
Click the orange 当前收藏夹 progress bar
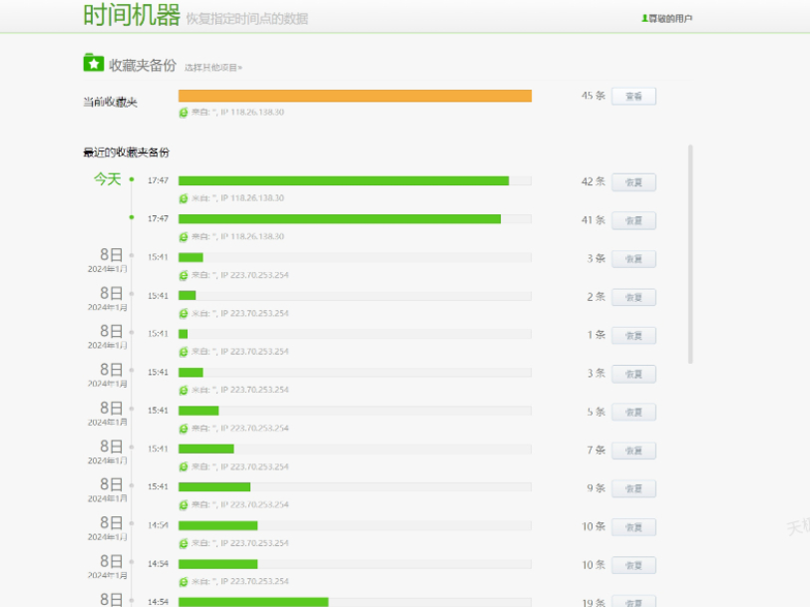click(x=354, y=96)
